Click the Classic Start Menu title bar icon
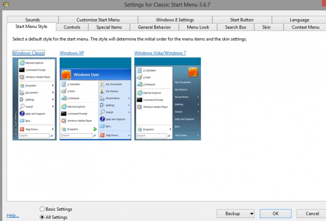326x221 pixels. pos(6,4)
